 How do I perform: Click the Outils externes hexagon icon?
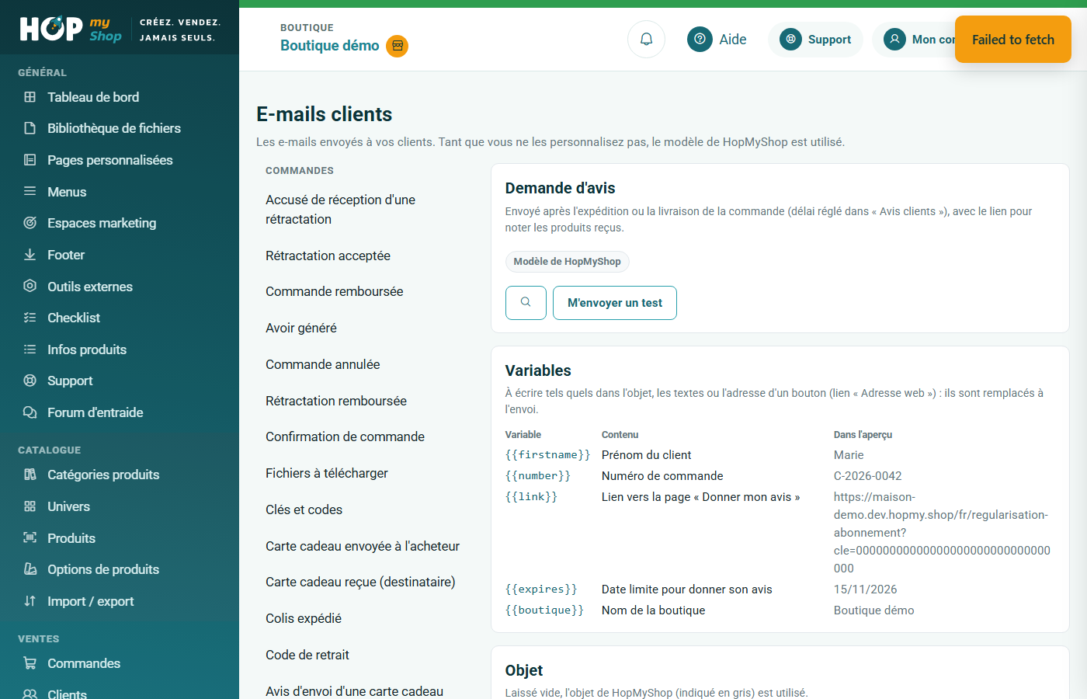(30, 286)
